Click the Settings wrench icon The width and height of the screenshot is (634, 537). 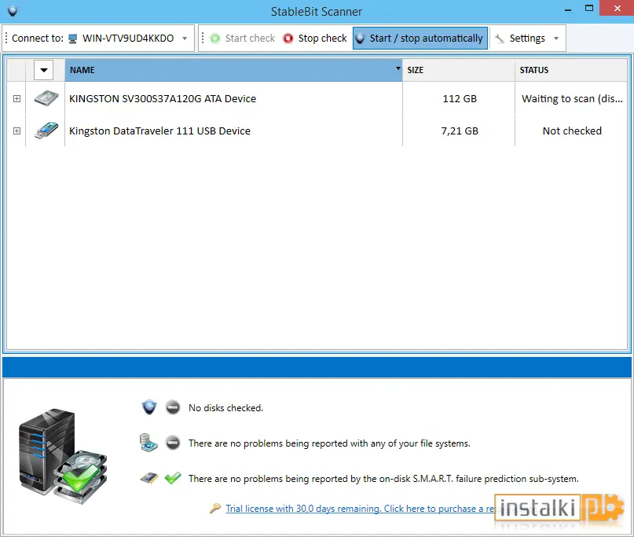(500, 39)
